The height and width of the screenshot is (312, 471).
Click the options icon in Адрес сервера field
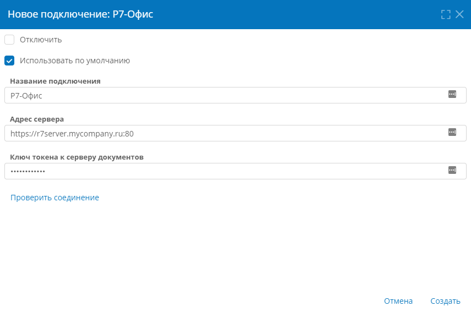(452, 132)
